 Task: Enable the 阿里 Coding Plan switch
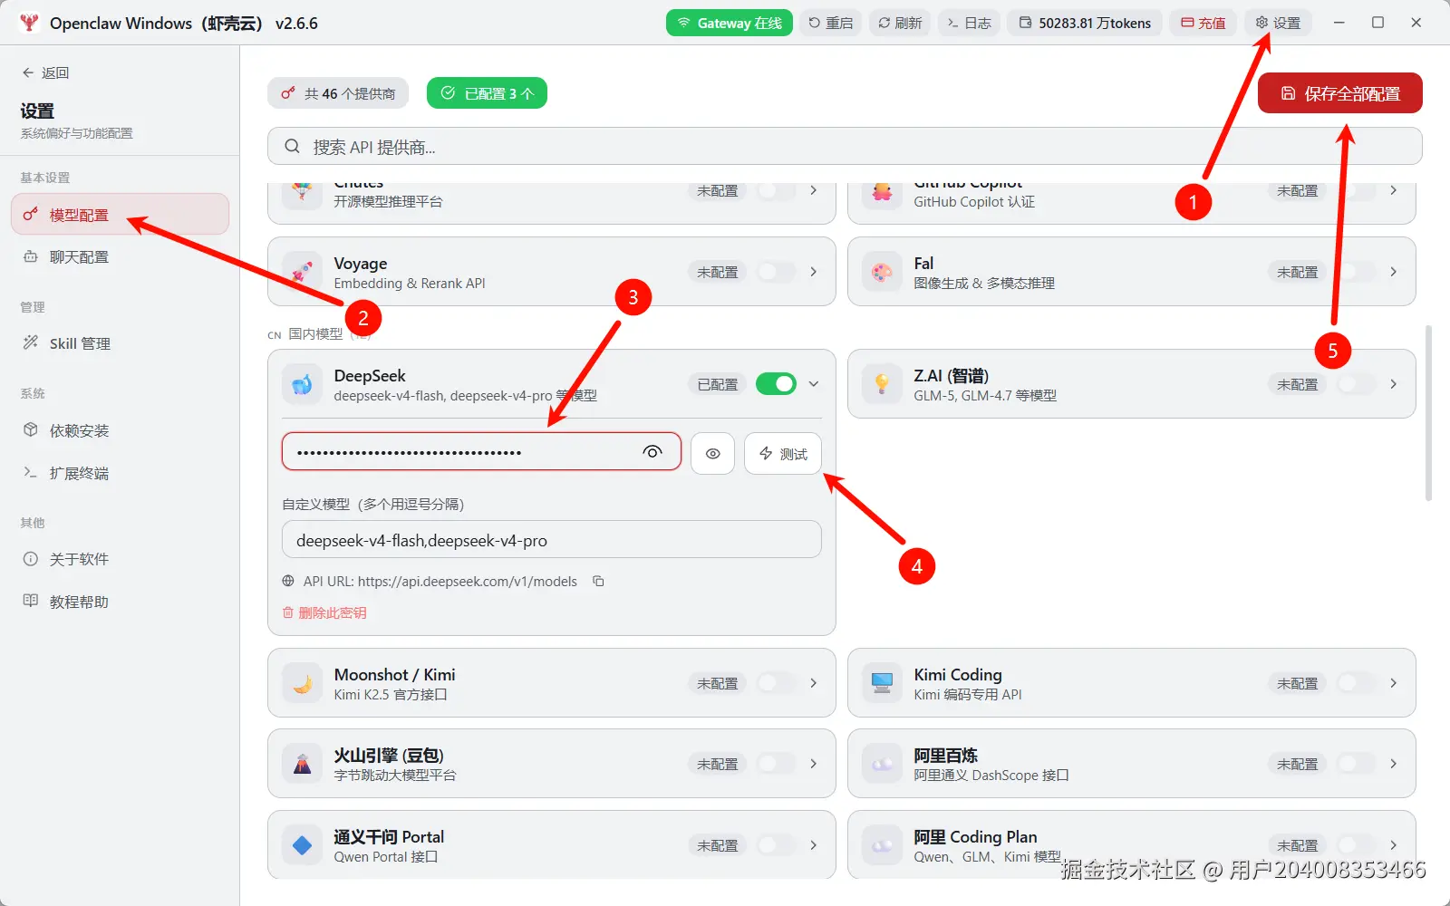[x=1357, y=845]
